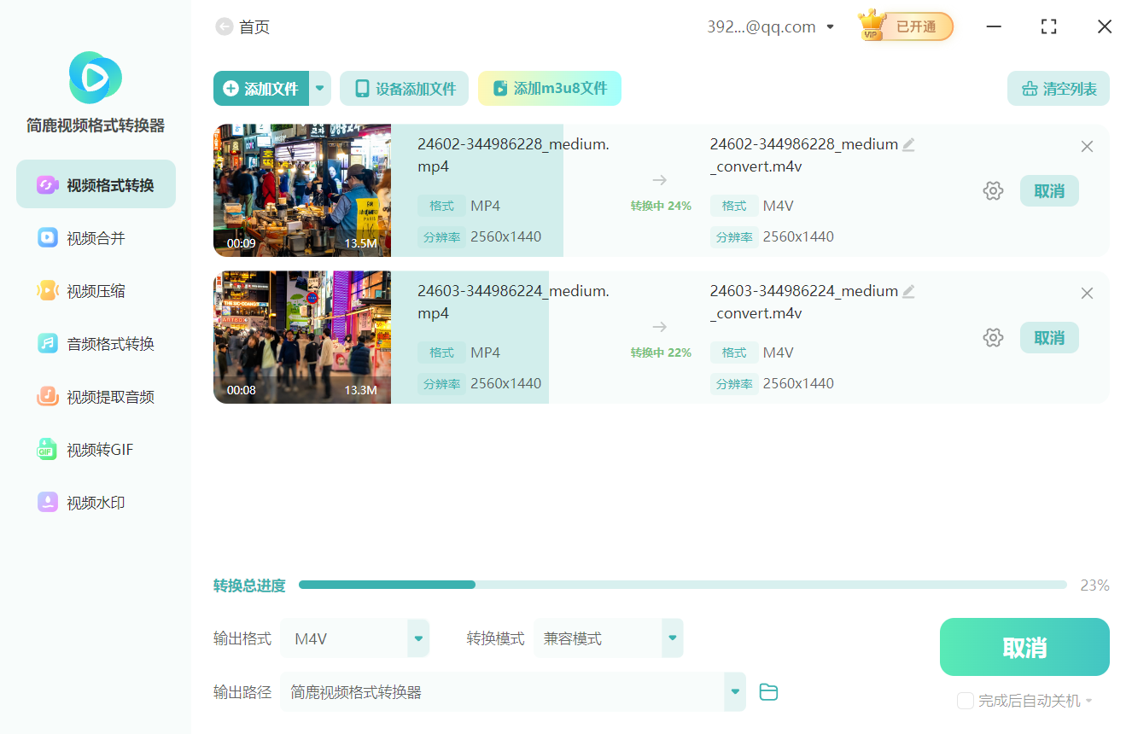
Task: Expand 输出路径 dropdown list
Action: point(734,692)
